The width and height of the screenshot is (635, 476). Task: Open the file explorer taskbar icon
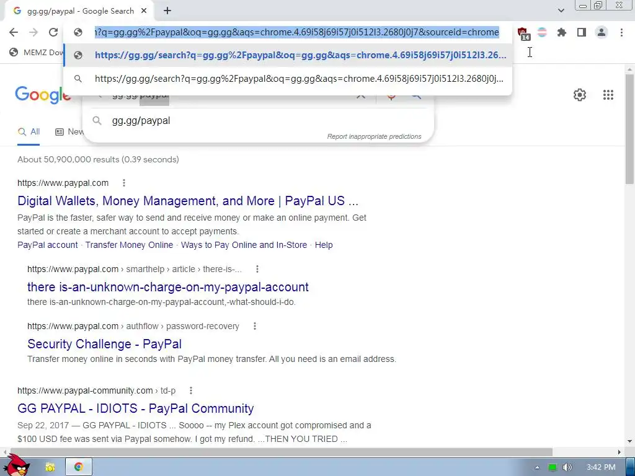(x=50, y=467)
